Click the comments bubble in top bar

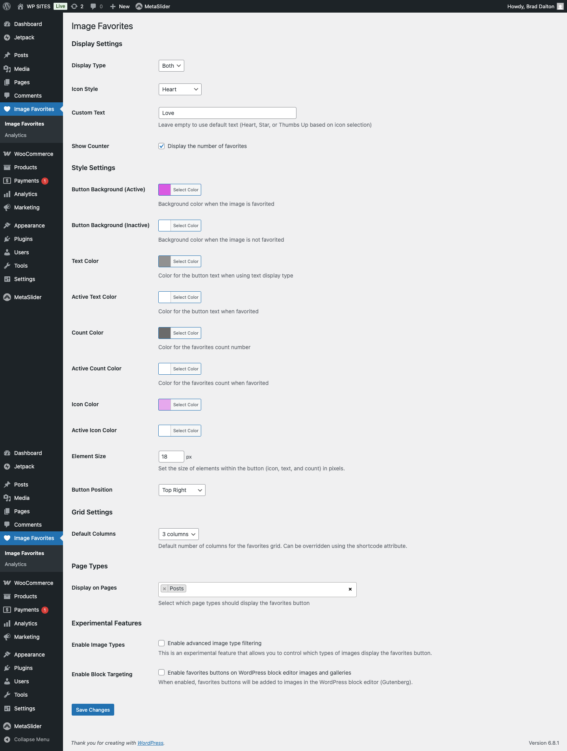pos(93,6)
